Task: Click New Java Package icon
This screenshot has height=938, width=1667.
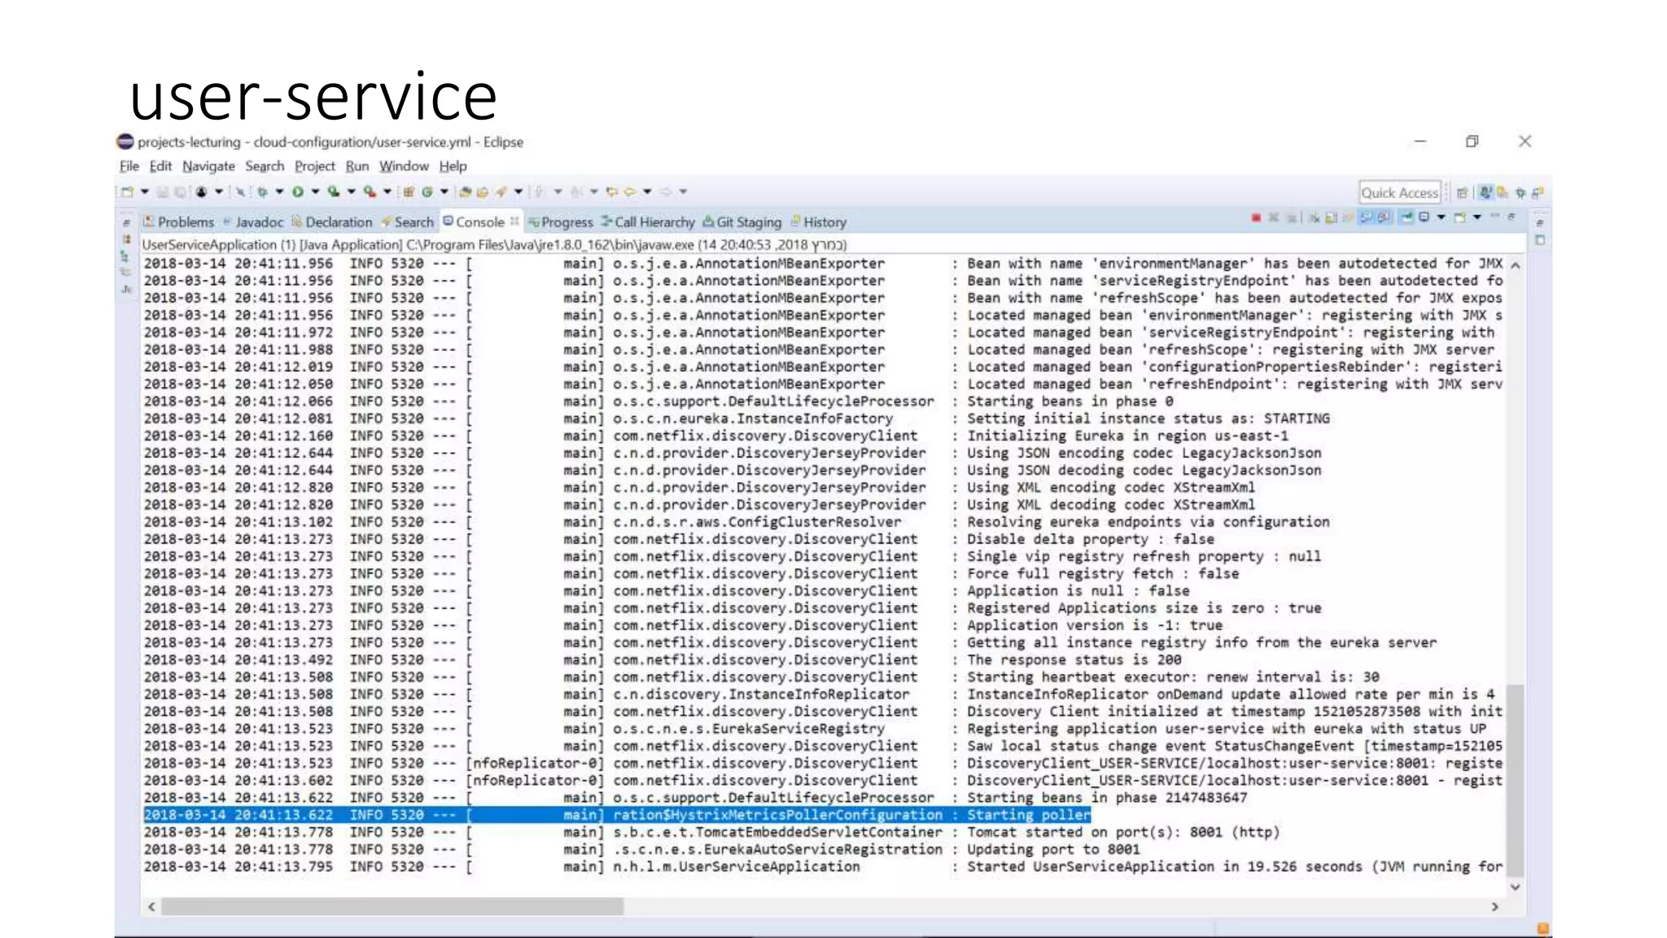Action: point(409,191)
